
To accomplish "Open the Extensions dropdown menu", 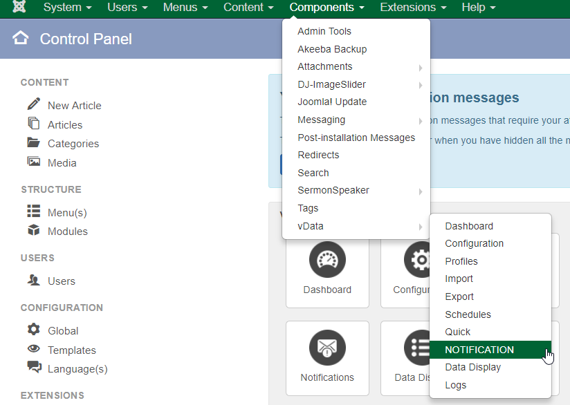I will click(x=413, y=8).
